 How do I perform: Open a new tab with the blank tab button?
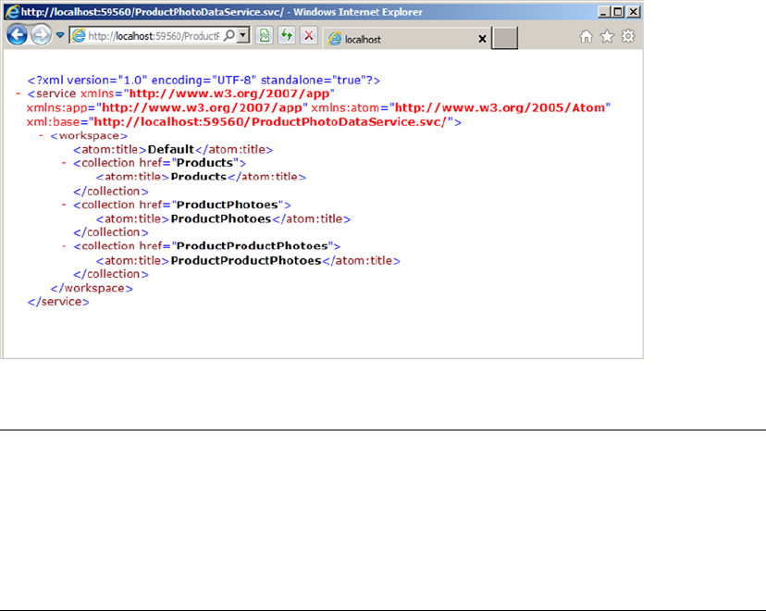point(504,38)
